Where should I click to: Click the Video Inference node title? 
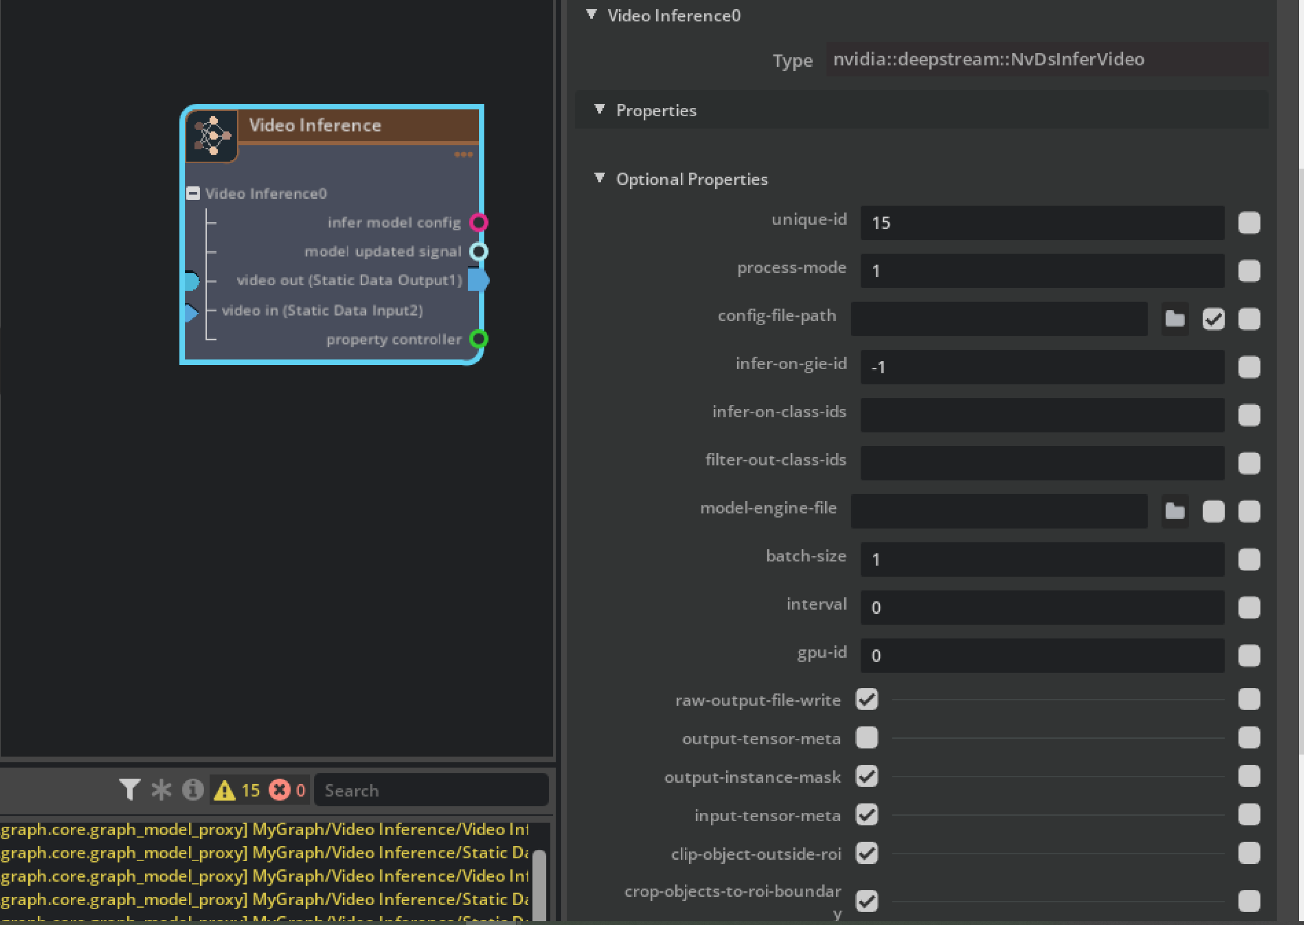click(315, 126)
